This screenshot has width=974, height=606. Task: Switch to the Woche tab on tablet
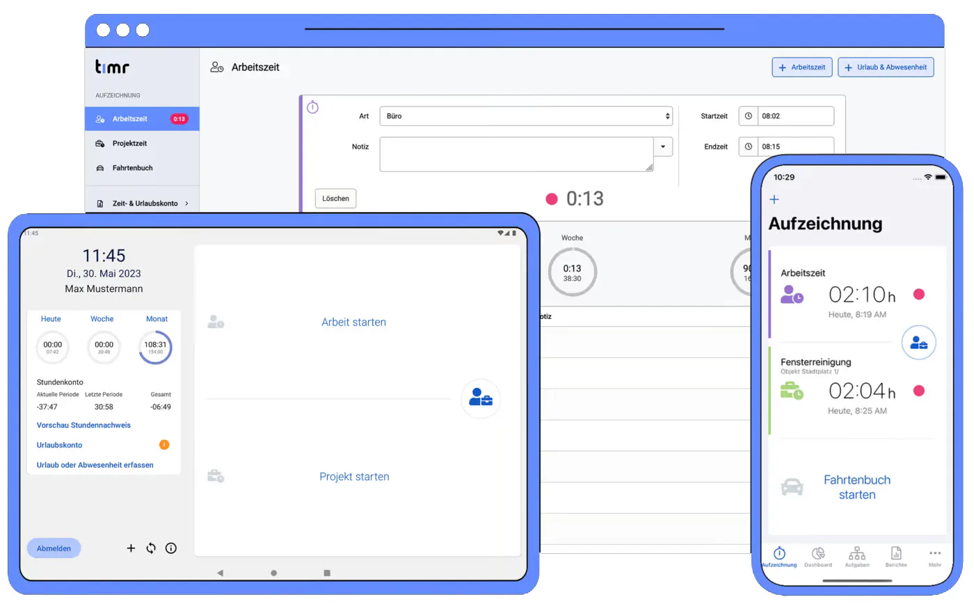click(x=102, y=319)
